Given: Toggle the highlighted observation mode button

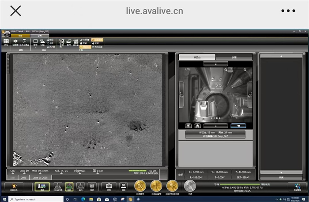Looking at the screenshot, I should click(42, 186).
